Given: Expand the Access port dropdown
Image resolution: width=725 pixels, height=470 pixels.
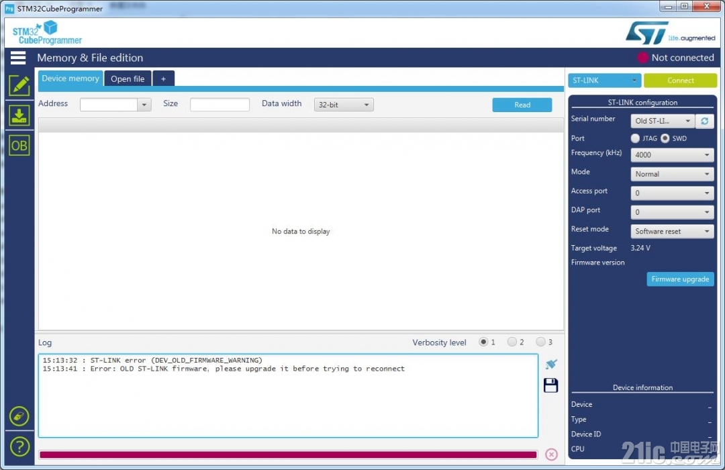Looking at the screenshot, I should click(x=672, y=193).
